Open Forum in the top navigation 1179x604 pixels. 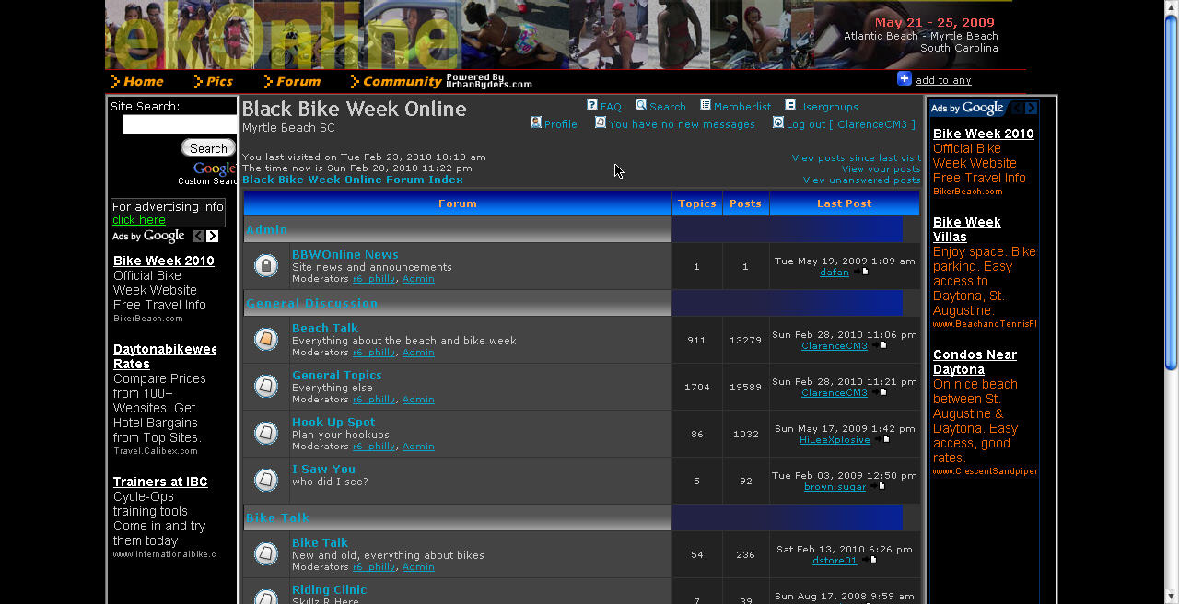[292, 81]
